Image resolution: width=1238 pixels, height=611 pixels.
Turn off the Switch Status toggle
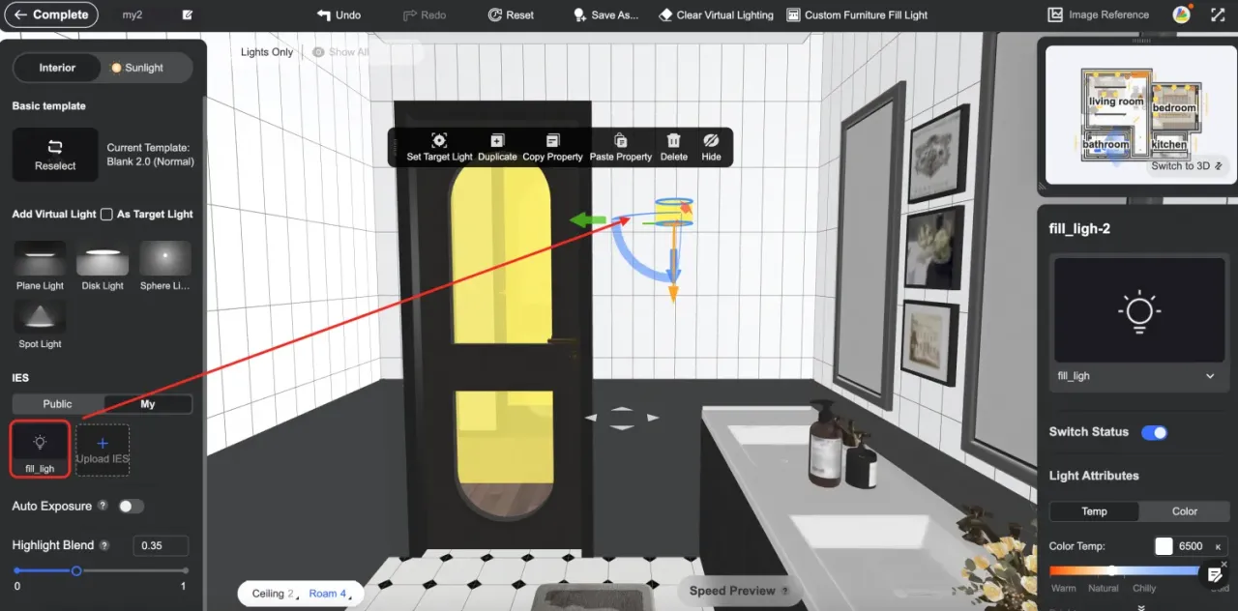tap(1154, 432)
